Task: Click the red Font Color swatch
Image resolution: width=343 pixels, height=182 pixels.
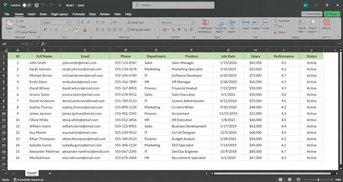Action: 85,30
